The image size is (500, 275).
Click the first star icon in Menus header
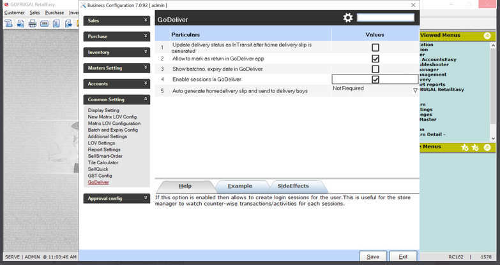[x=465, y=147]
